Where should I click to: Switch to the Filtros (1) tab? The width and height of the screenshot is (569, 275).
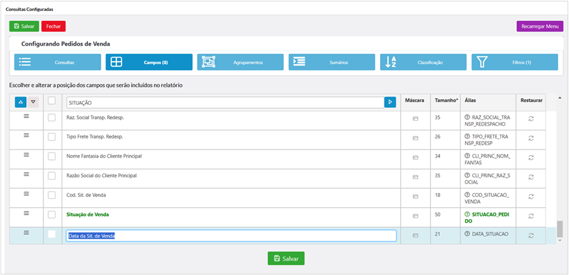[x=516, y=62]
